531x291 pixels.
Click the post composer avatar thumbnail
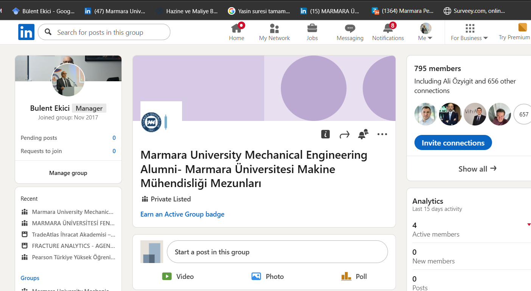(152, 252)
